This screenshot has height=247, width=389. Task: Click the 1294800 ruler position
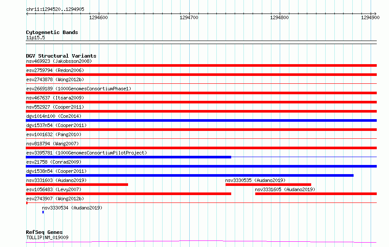(x=279, y=17)
